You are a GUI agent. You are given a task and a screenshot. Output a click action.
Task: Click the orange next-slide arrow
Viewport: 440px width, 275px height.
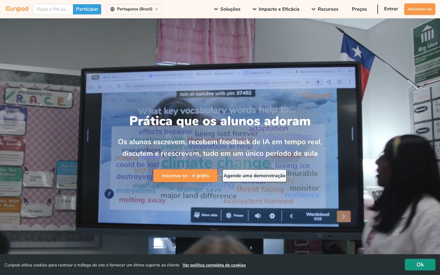[343, 216]
